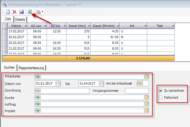The height and width of the screenshot is (127, 190).
Task: Open the Datum column filter dropdown
Action: tap(25, 26)
